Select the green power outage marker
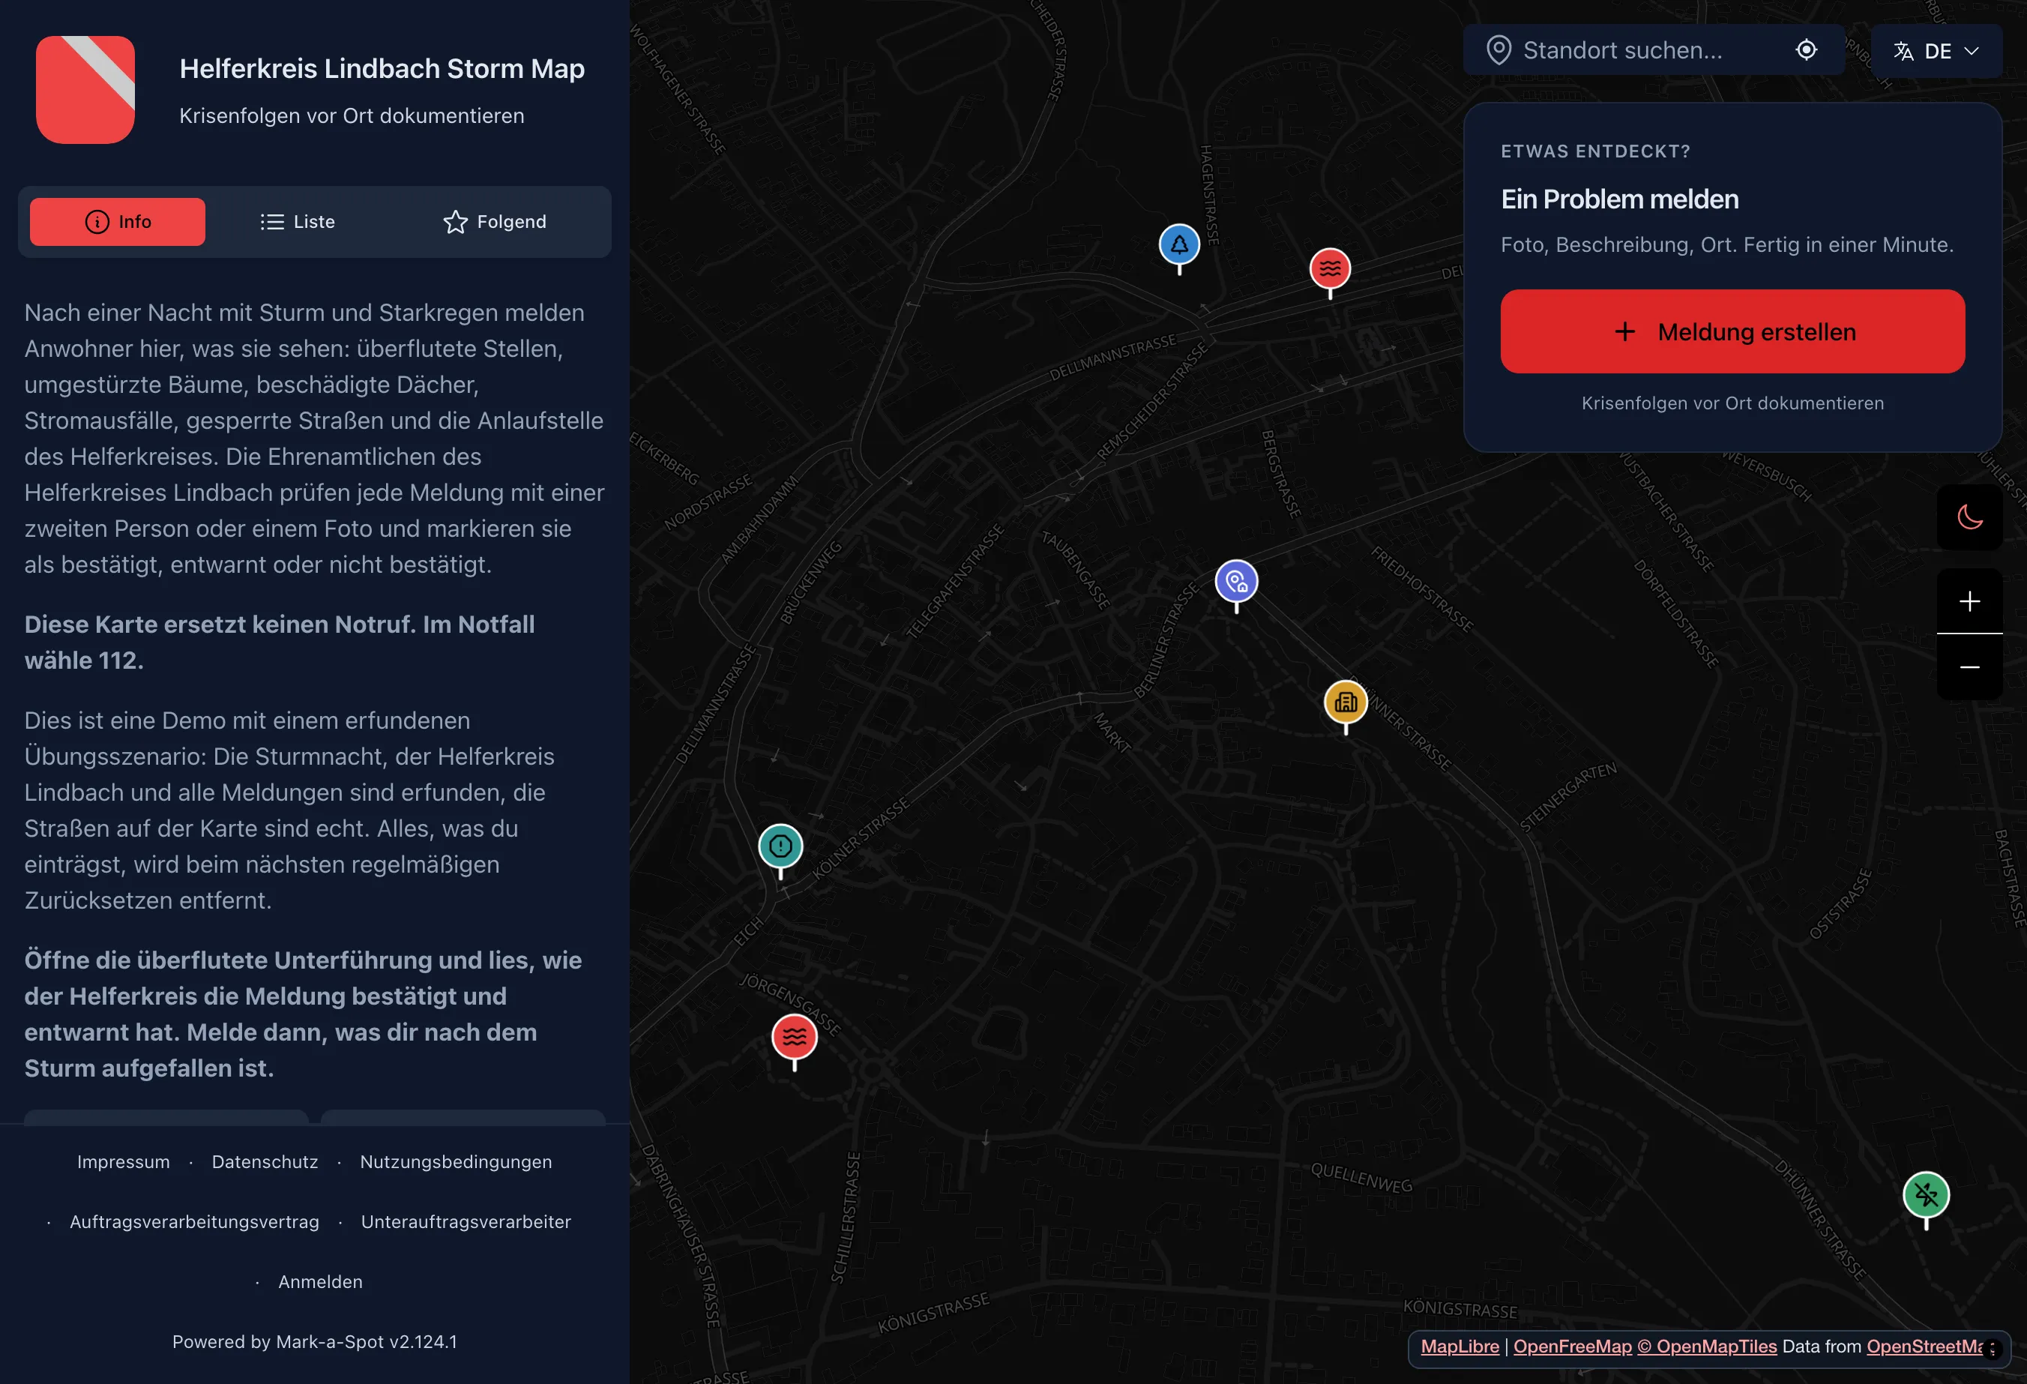Image resolution: width=2027 pixels, height=1384 pixels. coord(1926,1195)
